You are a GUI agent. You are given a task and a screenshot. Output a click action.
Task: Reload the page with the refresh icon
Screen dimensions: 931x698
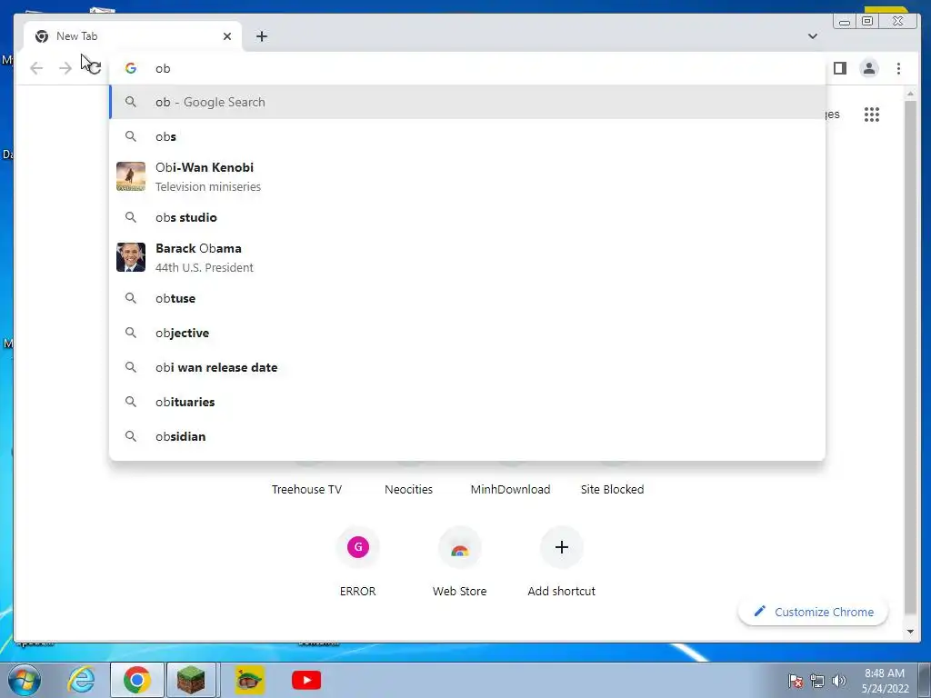point(95,68)
